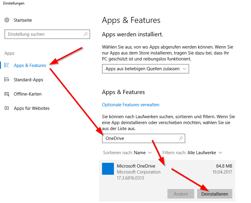Click Microsoft Corporation publisher text
Image resolution: width=251 pixels, height=203 pixels.
click(139, 172)
